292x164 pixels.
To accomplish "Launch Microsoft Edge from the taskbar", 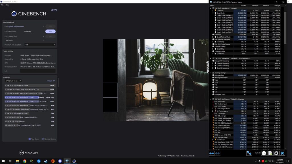I will (38, 161).
